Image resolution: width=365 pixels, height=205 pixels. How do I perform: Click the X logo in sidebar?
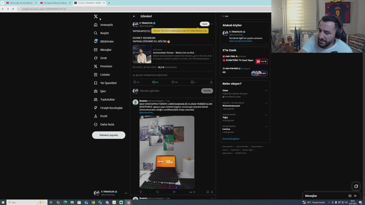tap(96, 17)
